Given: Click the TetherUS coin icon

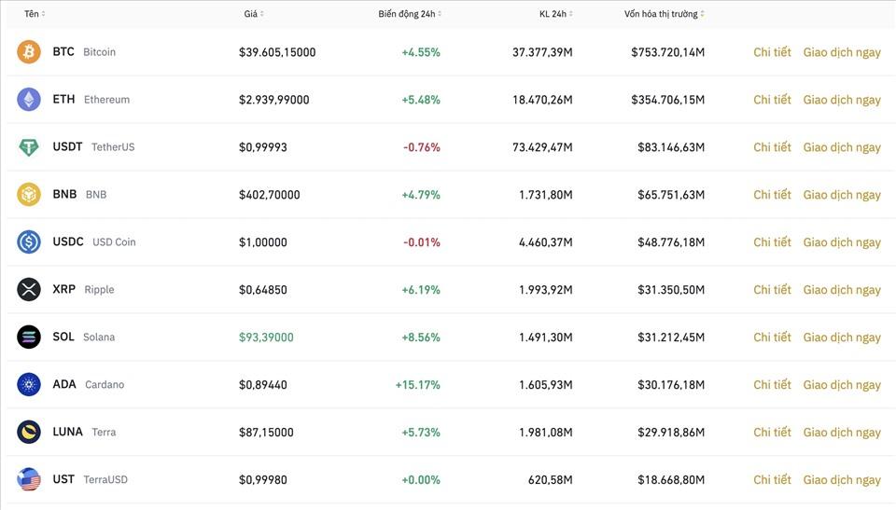Looking at the screenshot, I should pyautogui.click(x=29, y=147).
